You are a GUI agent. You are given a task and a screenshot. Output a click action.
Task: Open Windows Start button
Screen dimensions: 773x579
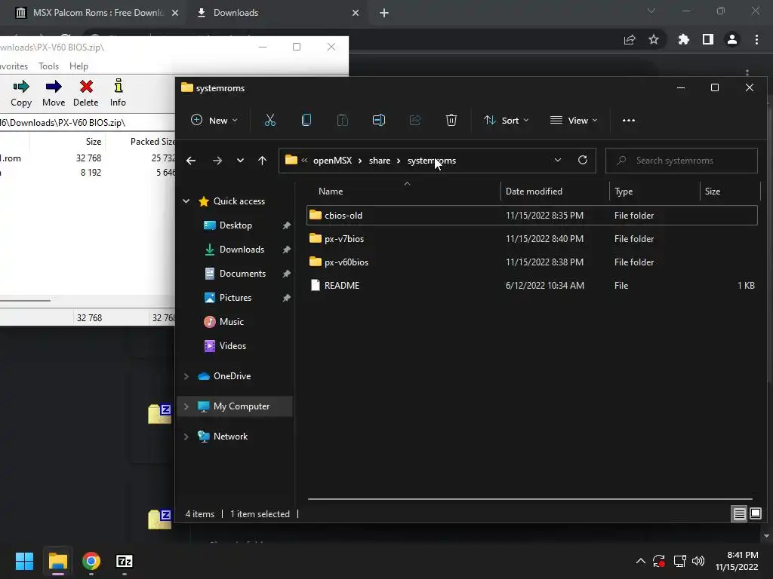[x=24, y=561]
